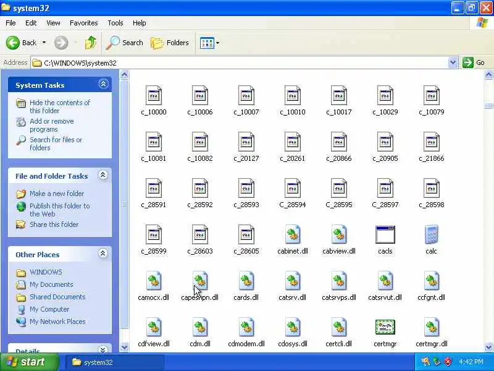
Task: Select the certmgr certificate icon
Action: [385, 328]
